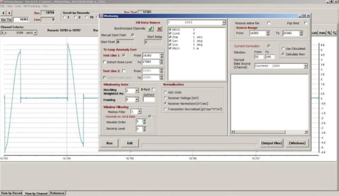339x196 pixels.
Task: Expand the EM Data Source dropdown
Action: click(224, 22)
